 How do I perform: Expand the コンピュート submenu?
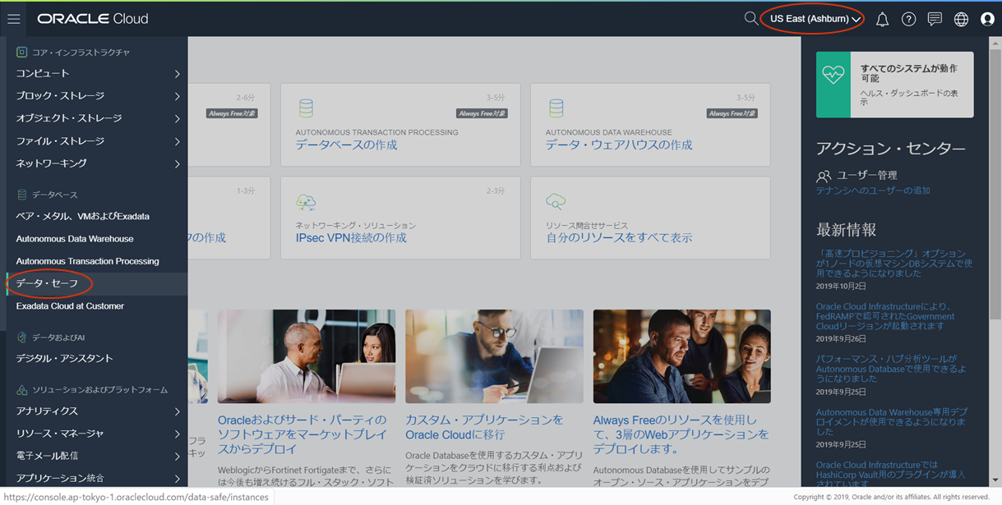click(97, 74)
